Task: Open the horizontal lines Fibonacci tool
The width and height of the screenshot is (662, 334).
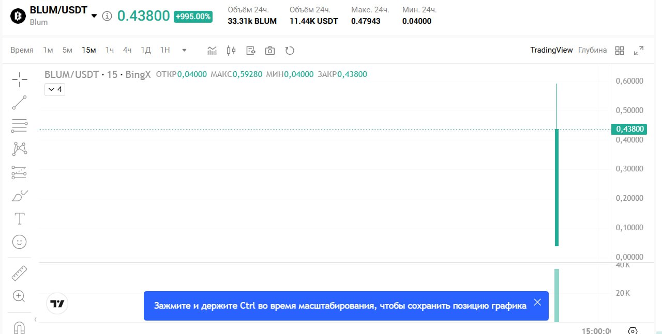Action: coord(20,125)
